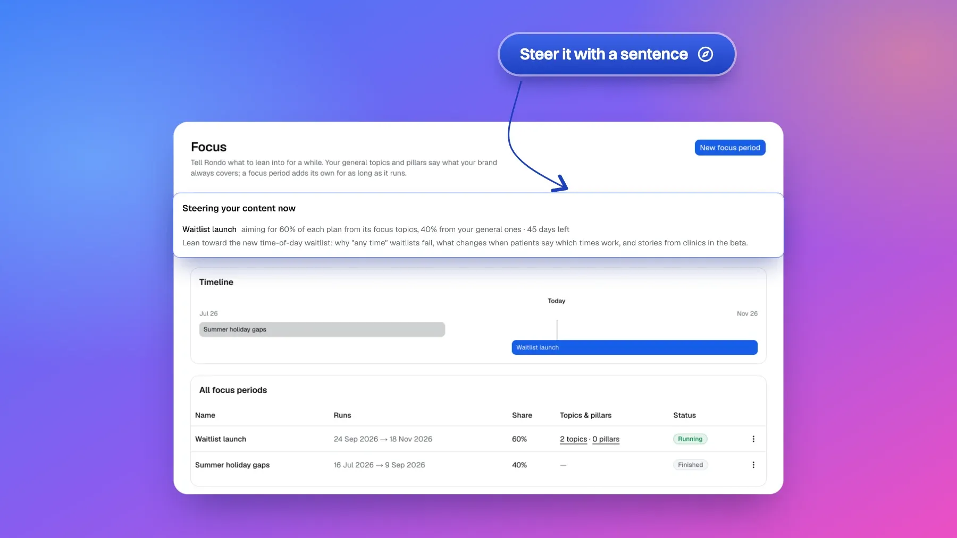Open the Waitlist launch row options menu
The height and width of the screenshot is (538, 957).
(753, 439)
